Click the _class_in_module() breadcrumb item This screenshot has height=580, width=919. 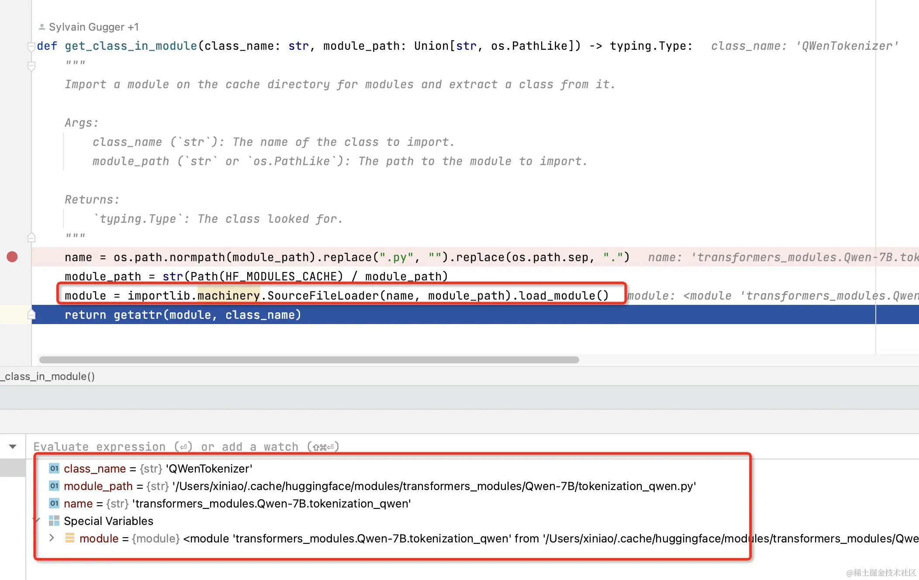tap(47, 376)
